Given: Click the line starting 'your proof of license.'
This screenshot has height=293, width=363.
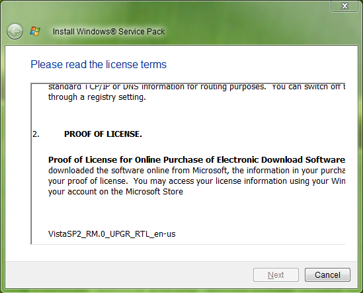Looking at the screenshot, I should point(196,181).
